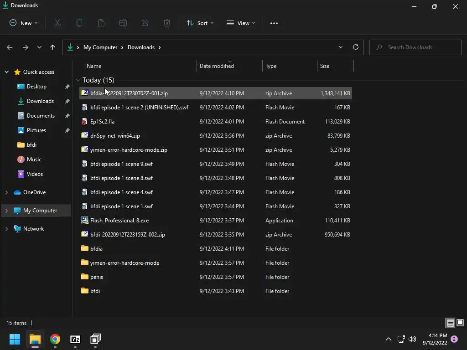Expand My Computer in navigation pane
This screenshot has height=350, width=467.
[6, 211]
